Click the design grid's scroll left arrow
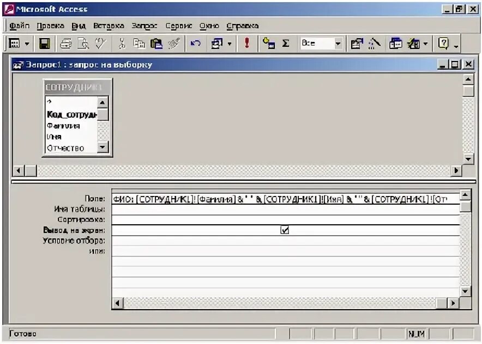 [x=117, y=303]
